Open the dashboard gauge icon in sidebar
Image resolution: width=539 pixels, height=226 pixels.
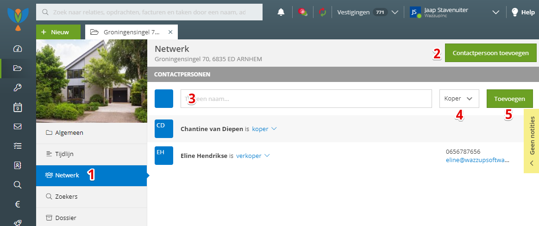[x=18, y=49]
